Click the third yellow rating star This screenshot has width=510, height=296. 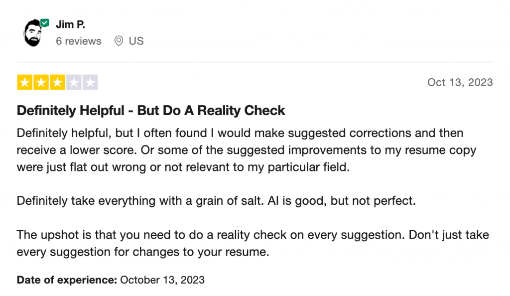(57, 82)
